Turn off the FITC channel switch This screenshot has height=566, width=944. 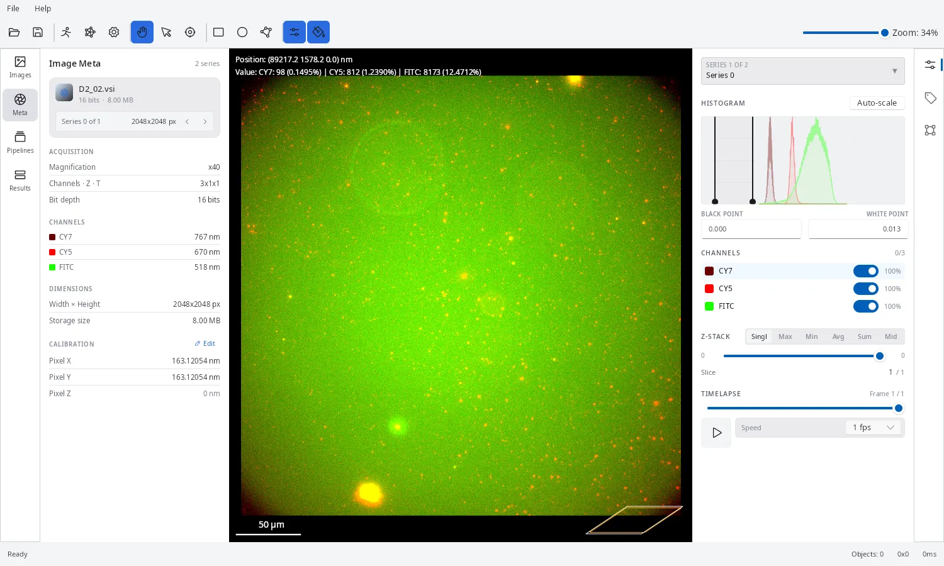pyautogui.click(x=866, y=306)
